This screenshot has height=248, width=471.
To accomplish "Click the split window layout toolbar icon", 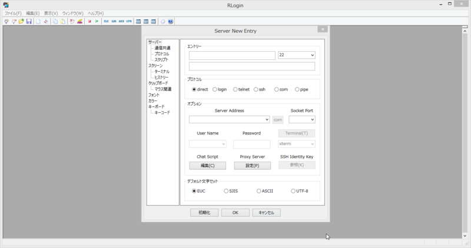I will (145, 21).
